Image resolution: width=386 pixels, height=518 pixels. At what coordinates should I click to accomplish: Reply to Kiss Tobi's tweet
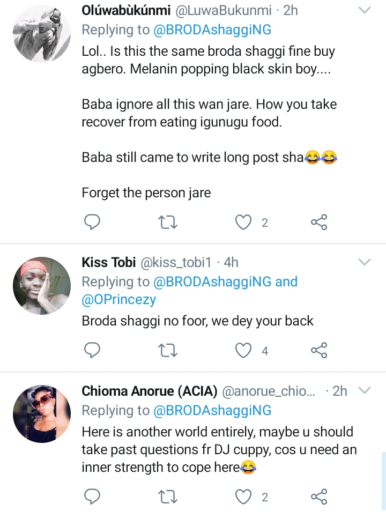93,350
